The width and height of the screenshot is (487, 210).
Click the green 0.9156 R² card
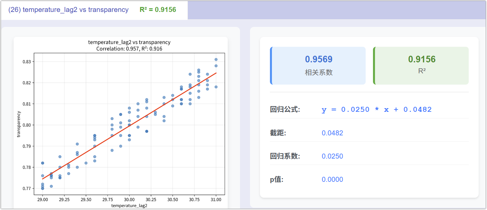421,66
